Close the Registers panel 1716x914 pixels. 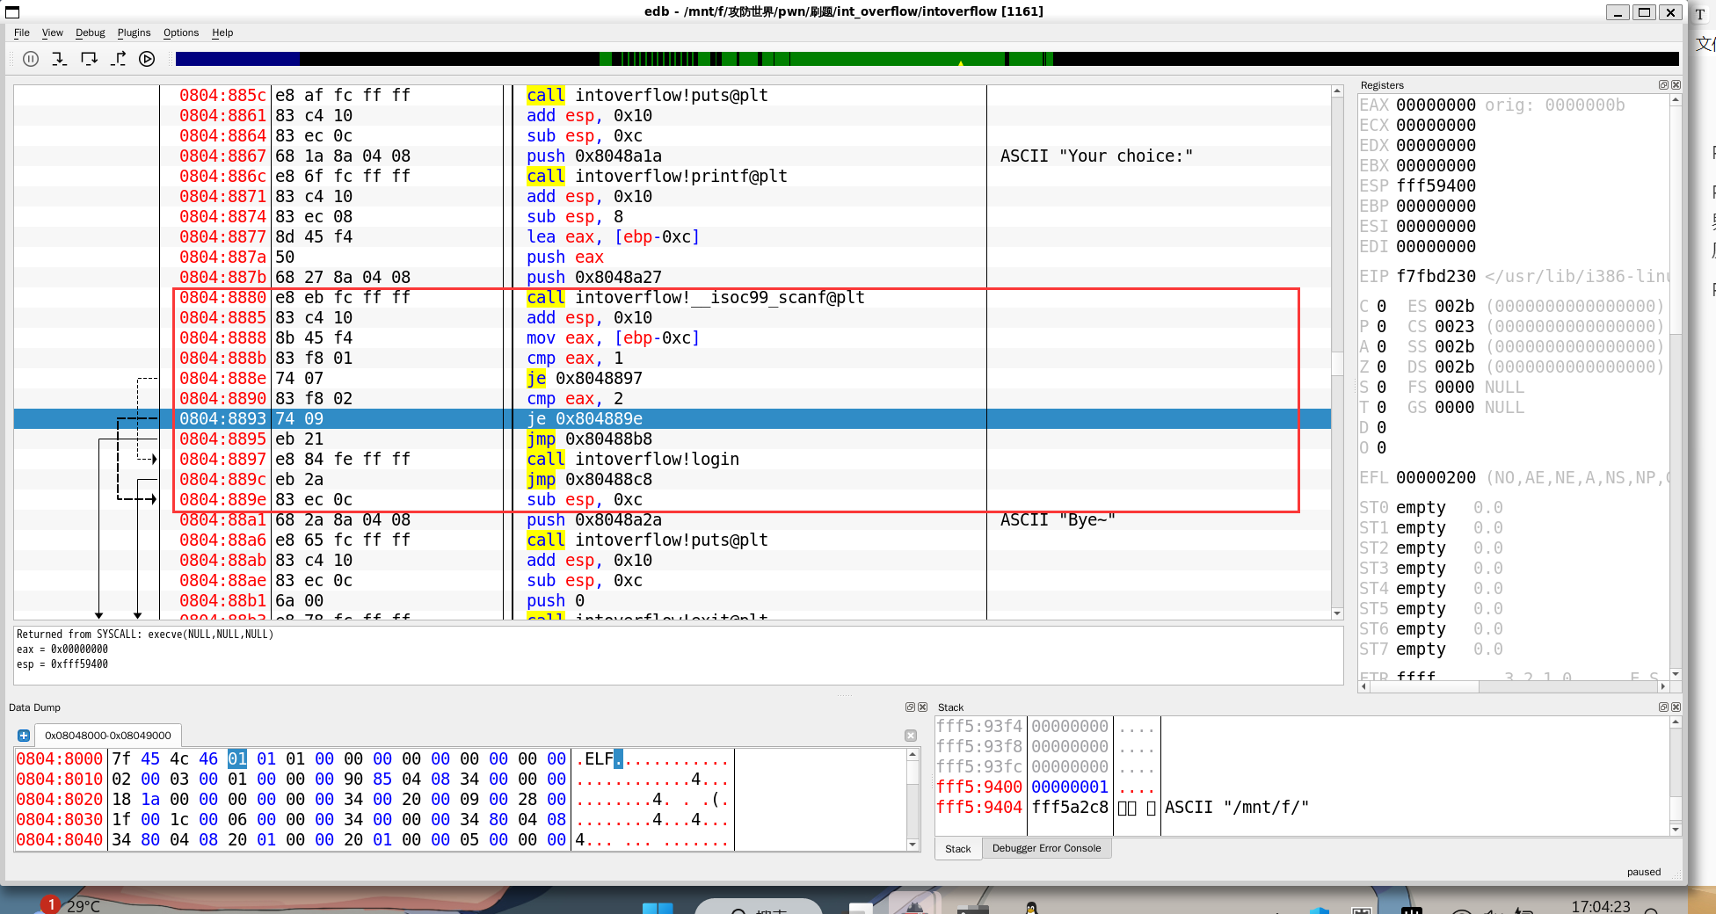tap(1676, 85)
